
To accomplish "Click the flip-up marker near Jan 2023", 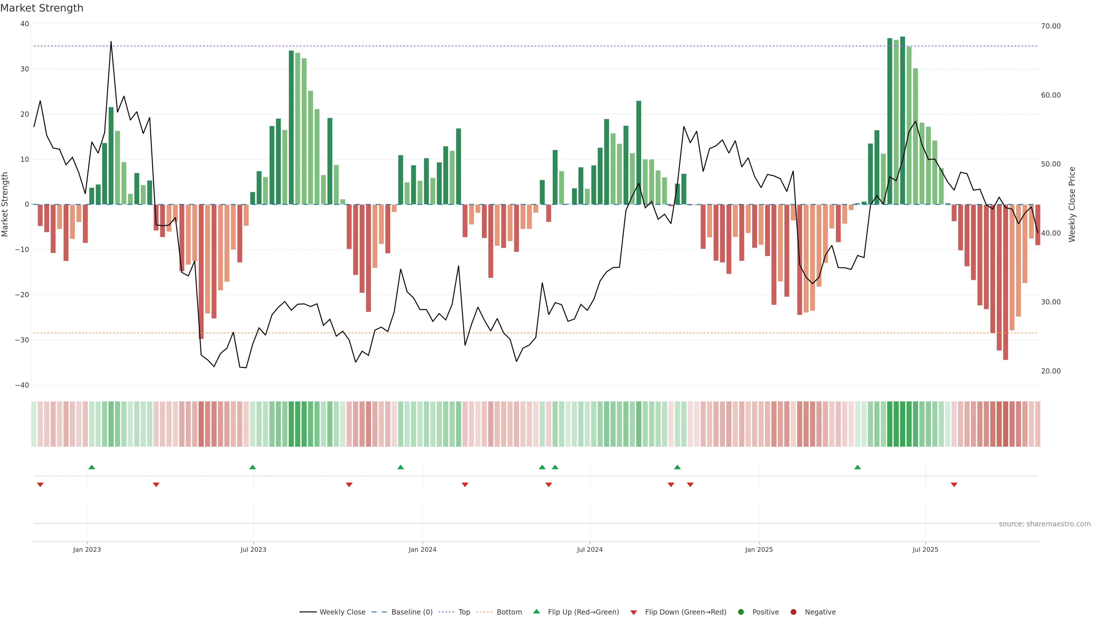I will pyautogui.click(x=92, y=467).
